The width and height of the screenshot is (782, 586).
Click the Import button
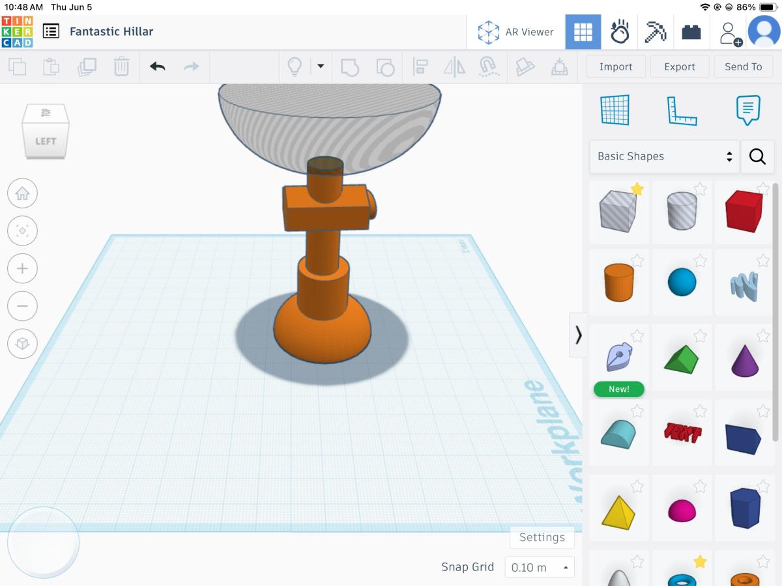pyautogui.click(x=616, y=66)
